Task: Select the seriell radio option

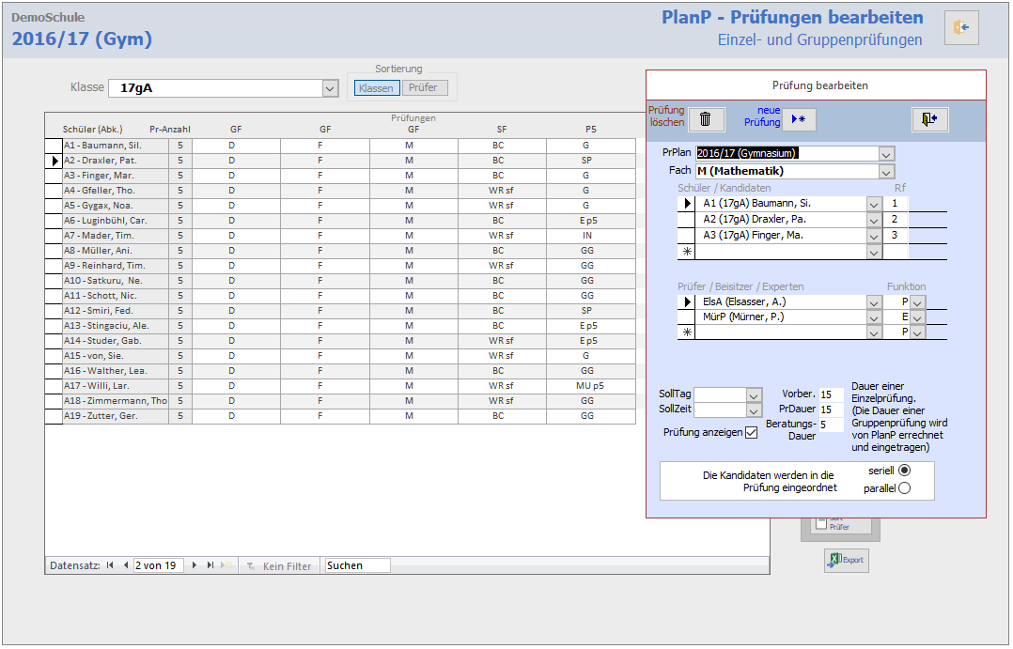Action: coord(904,470)
